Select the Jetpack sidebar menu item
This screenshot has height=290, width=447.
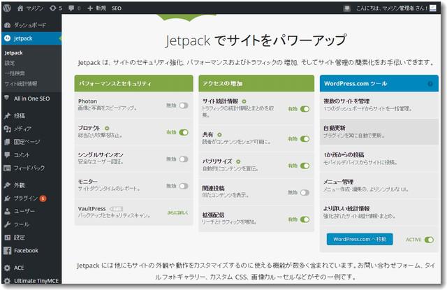(31, 38)
